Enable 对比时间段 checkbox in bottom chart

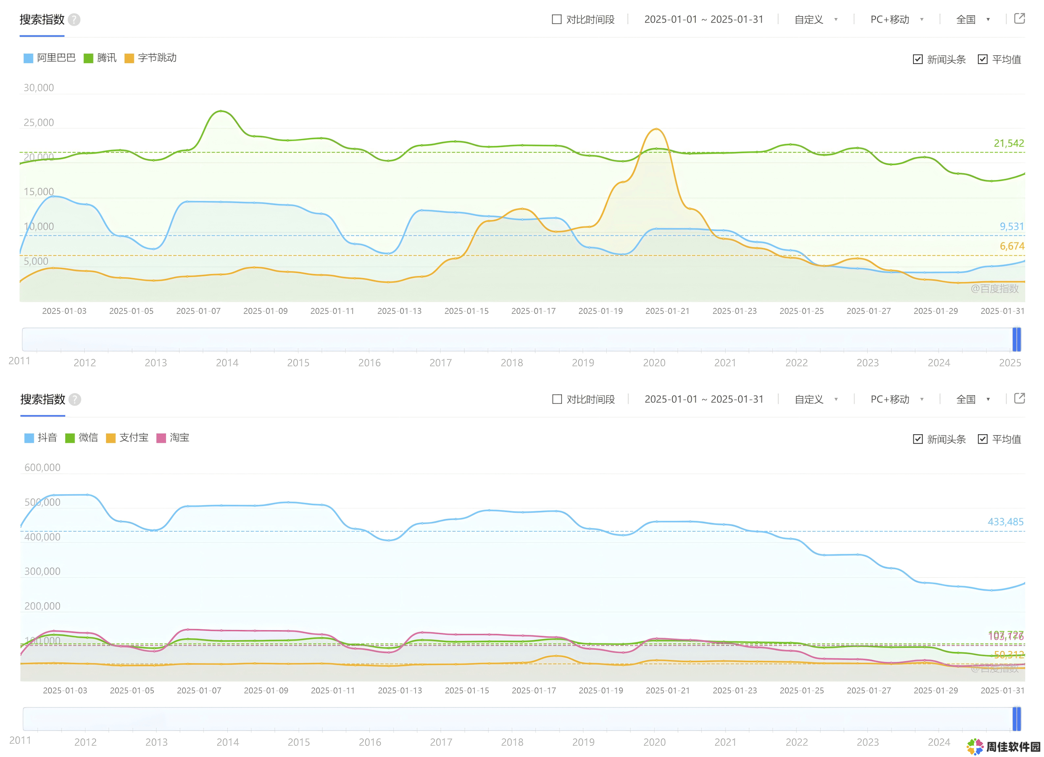tap(557, 399)
